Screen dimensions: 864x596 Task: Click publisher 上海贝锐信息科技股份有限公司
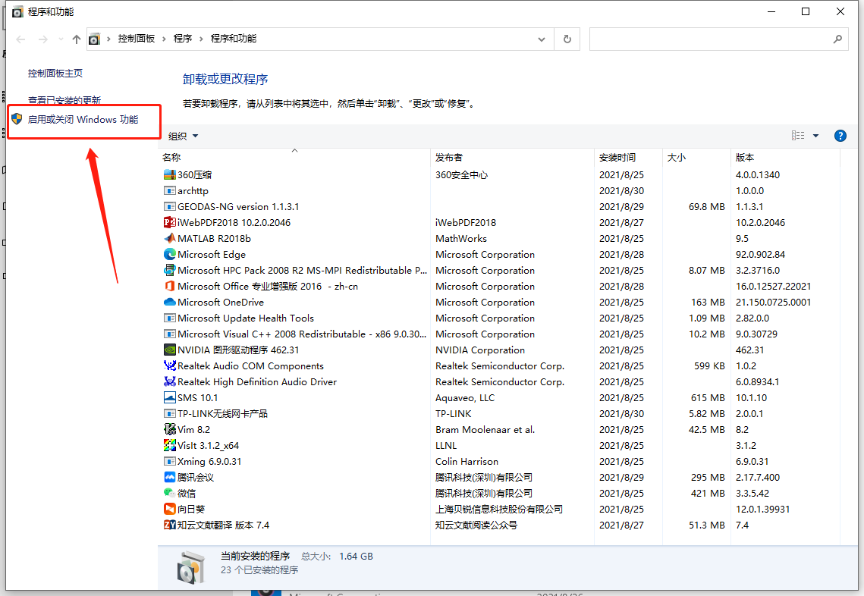[499, 510]
